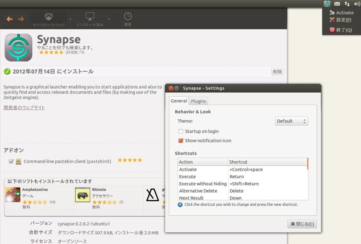
Task: Open the mail envelope indicator
Action: point(337,4)
